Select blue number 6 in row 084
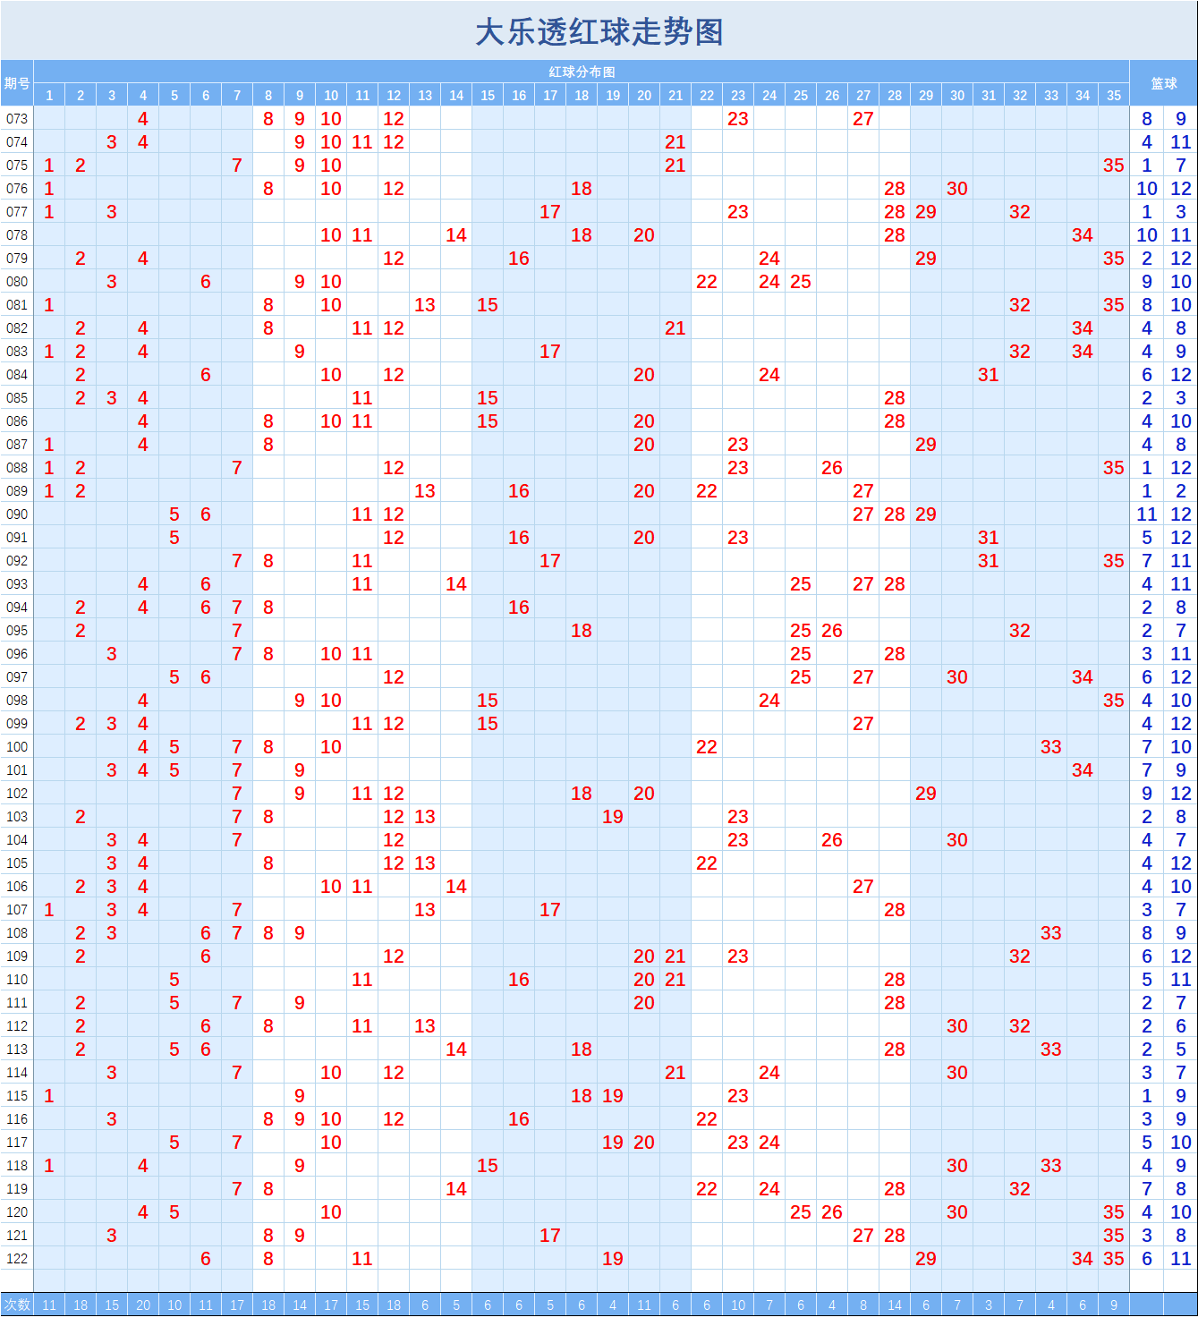 tap(1147, 375)
